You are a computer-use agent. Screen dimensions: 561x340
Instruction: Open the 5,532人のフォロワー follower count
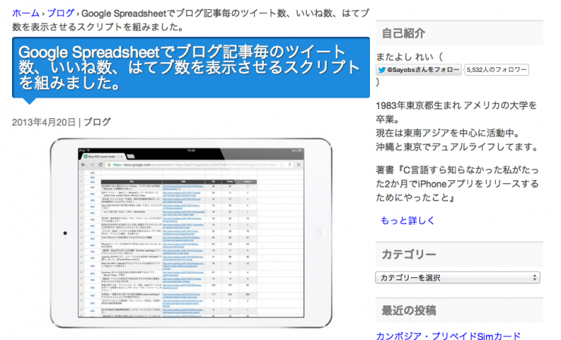(x=497, y=70)
